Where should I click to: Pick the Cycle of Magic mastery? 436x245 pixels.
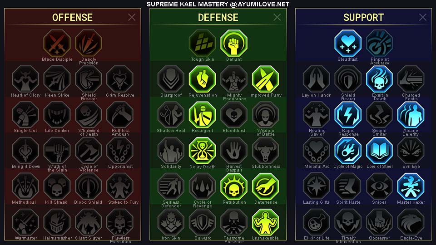tap(348, 150)
